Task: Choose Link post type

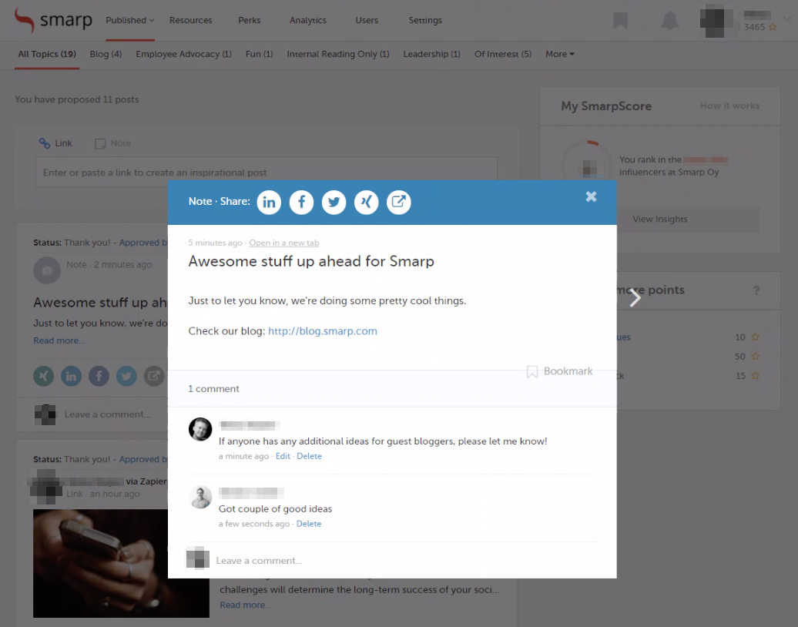Action: point(56,143)
